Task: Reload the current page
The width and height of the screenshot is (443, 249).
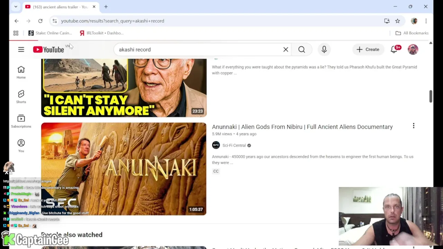Action: pos(40,21)
